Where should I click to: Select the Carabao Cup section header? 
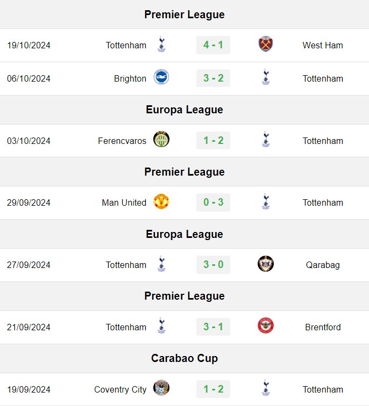184,358
